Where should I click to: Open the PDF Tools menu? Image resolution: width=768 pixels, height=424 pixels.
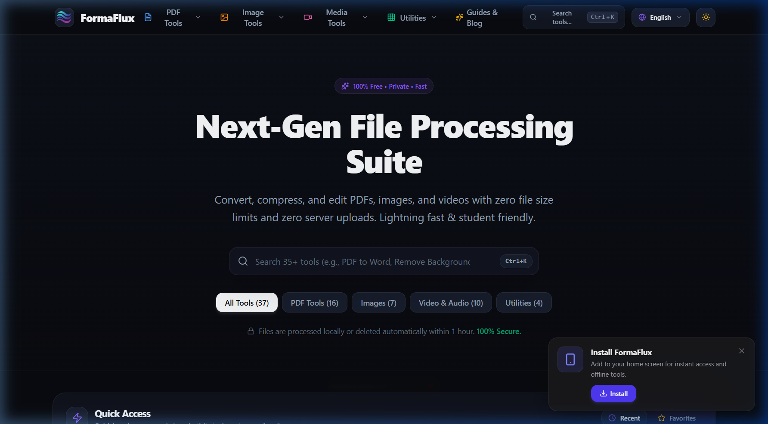pyautogui.click(x=173, y=18)
